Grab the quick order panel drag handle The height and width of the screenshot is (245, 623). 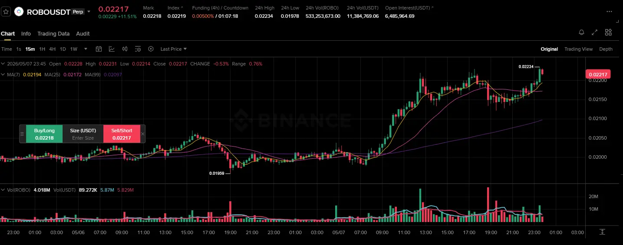(23, 134)
